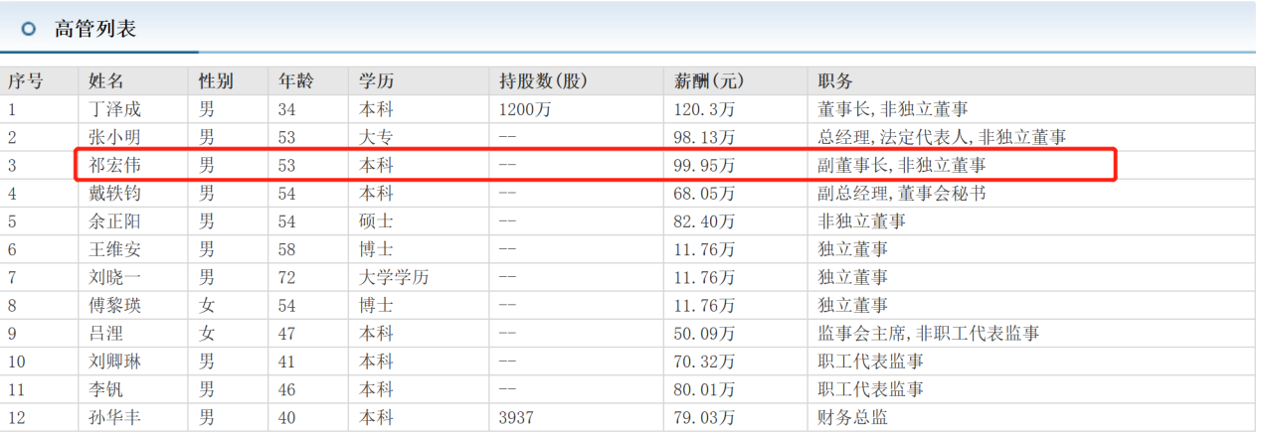The width and height of the screenshot is (1261, 435).
Task: Click the 序号 column header
Action: [28, 81]
